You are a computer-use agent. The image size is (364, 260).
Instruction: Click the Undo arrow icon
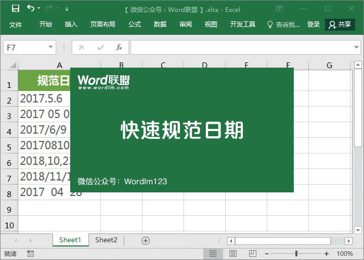(31, 8)
